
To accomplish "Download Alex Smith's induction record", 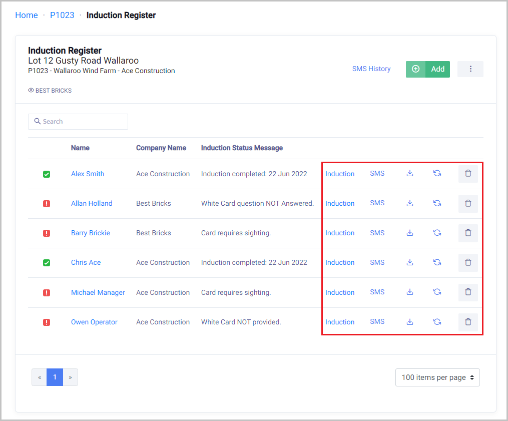I will coord(410,174).
